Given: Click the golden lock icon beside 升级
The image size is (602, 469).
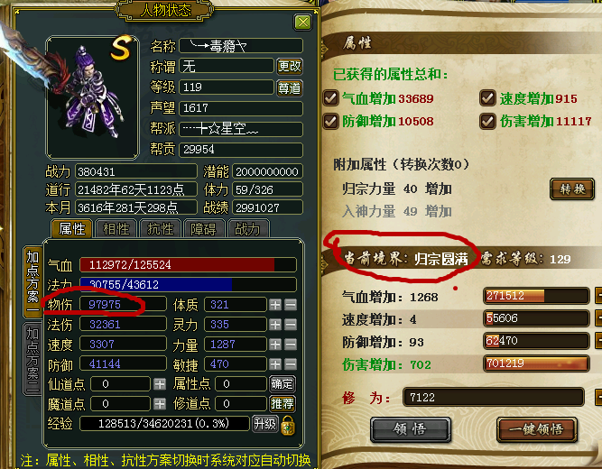Looking at the screenshot, I should pyautogui.click(x=288, y=425).
